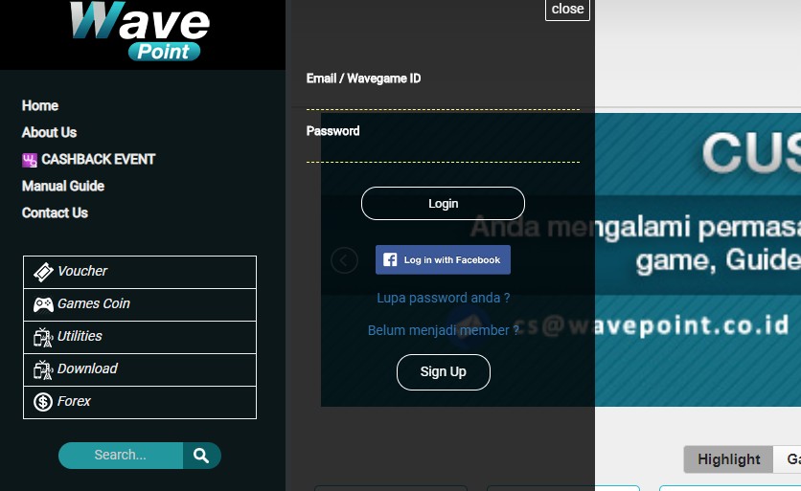This screenshot has height=491, width=801.
Task: Click the Download category icon
Action: tap(43, 370)
